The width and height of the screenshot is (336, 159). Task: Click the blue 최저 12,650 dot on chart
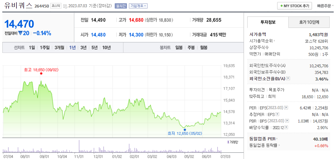[185, 130]
